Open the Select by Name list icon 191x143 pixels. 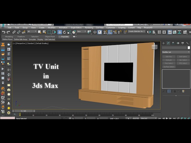click(44, 32)
